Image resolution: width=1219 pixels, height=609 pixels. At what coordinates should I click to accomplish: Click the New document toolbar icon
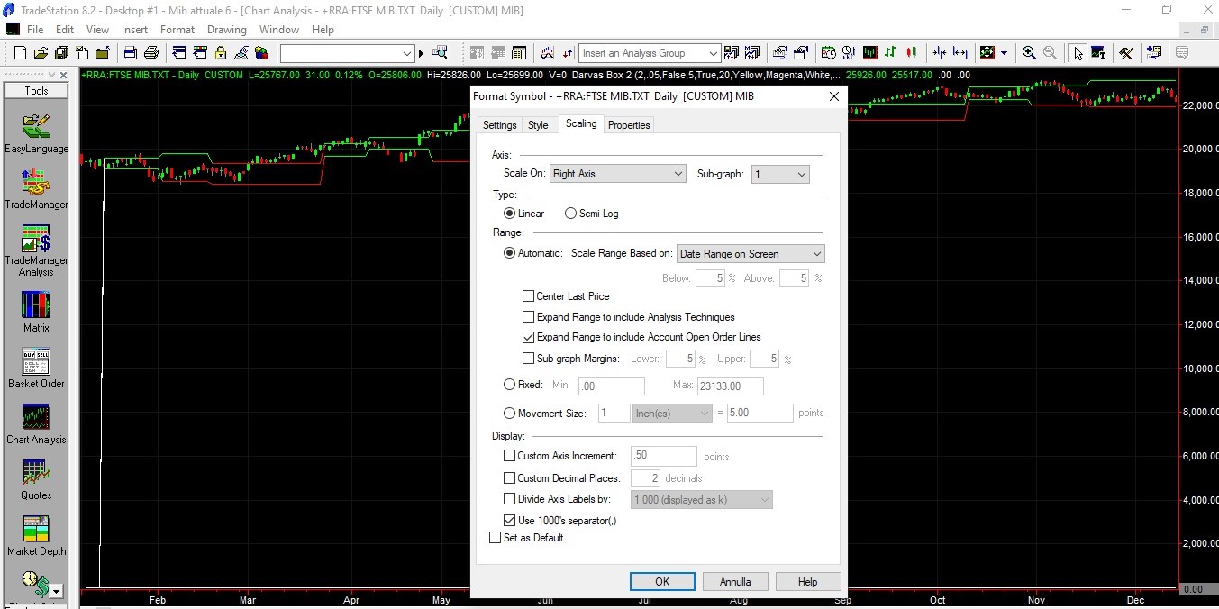pos(20,53)
